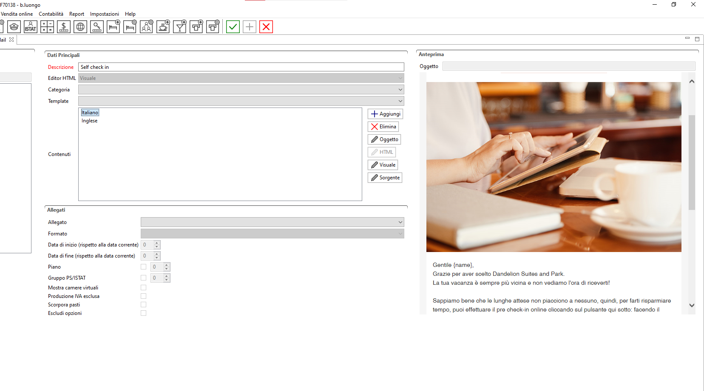The image size is (704, 391).
Task: Click the Elimina button
Action: 383,127
